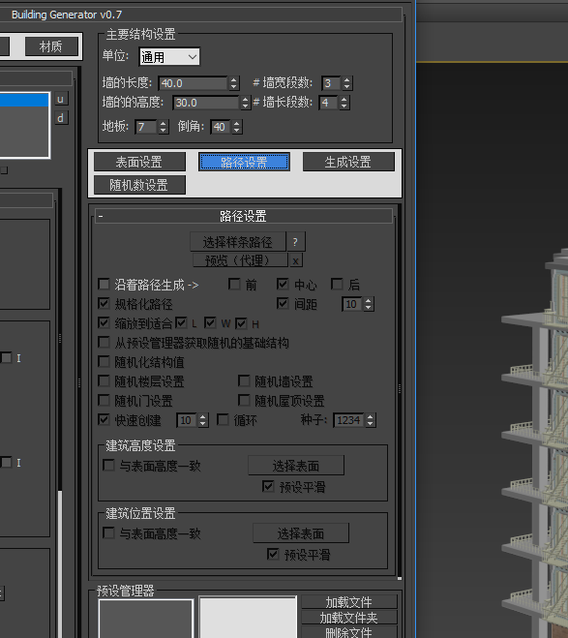Click the 选择样条路径 button
568x638 pixels.
tap(238, 242)
